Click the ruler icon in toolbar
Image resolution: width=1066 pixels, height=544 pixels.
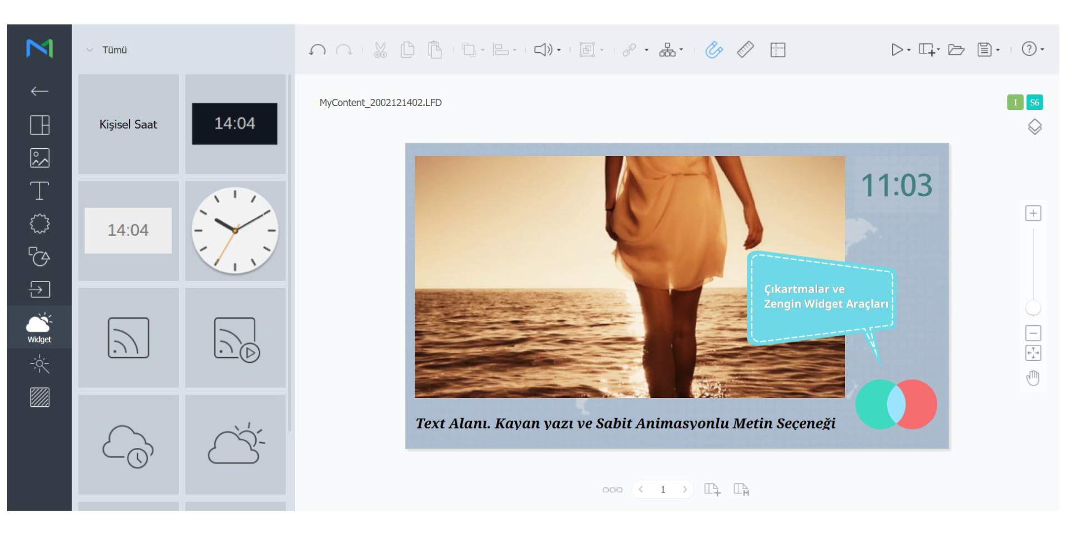tap(745, 50)
